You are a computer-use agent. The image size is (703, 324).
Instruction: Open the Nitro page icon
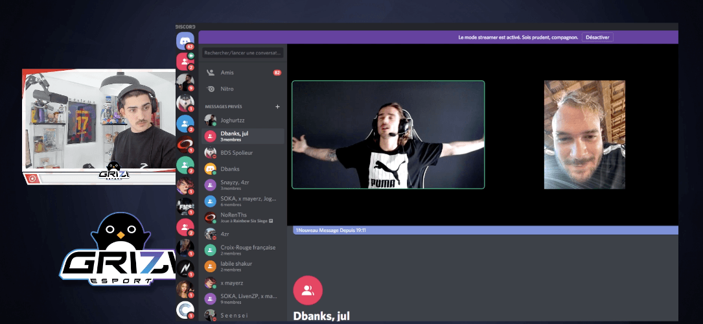[x=210, y=89]
